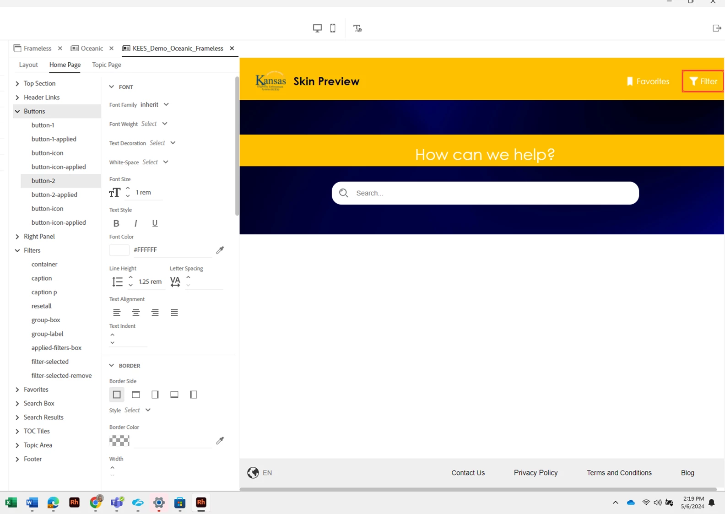Expand the Right Panel tree group
This screenshot has width=725, height=514.
click(17, 237)
